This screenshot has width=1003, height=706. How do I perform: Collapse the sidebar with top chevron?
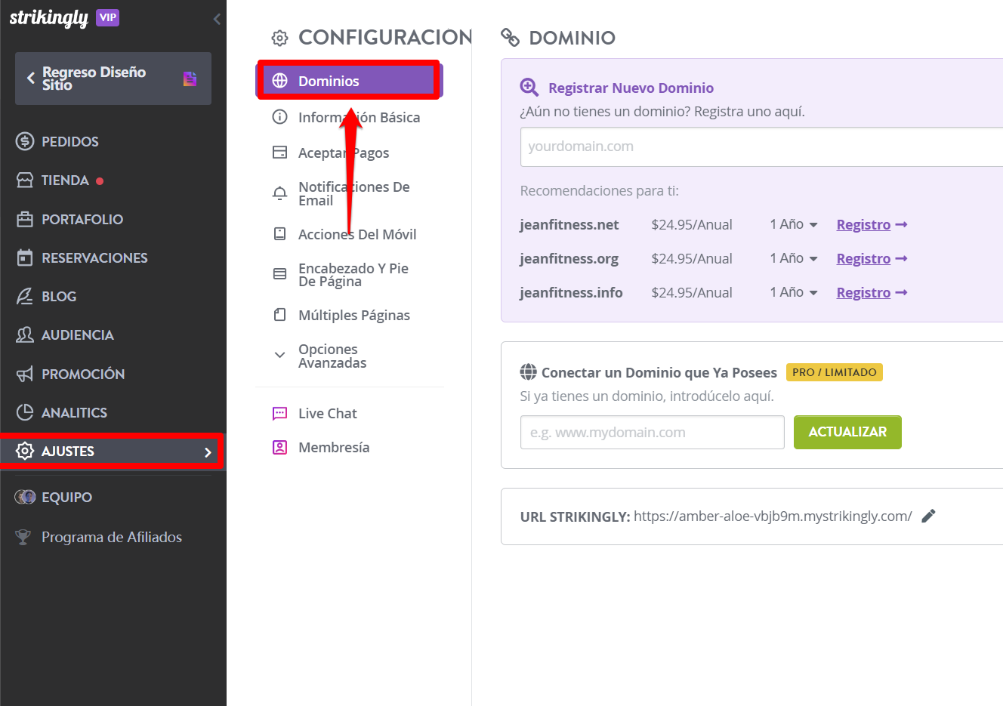tap(217, 19)
